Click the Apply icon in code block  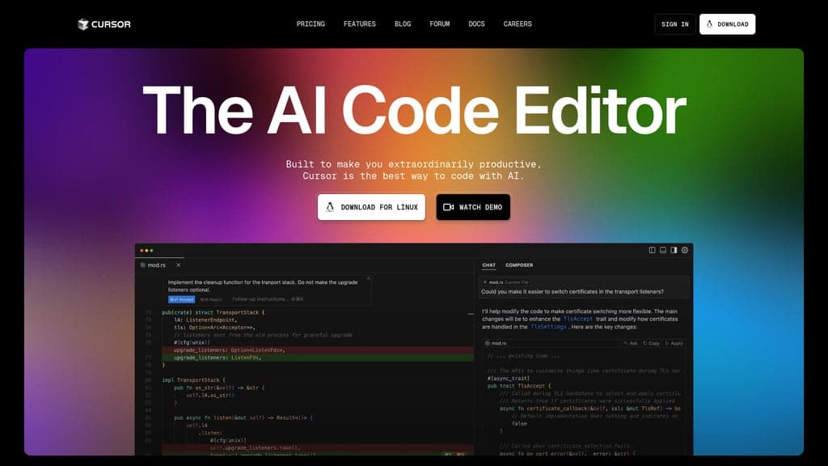click(x=674, y=343)
